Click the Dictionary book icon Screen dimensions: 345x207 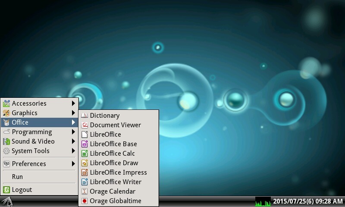85,116
